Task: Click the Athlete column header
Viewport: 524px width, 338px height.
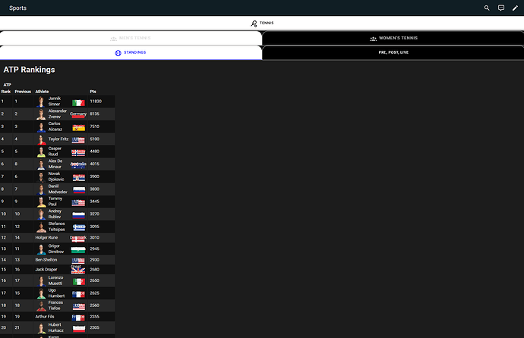Action: pyautogui.click(x=42, y=92)
